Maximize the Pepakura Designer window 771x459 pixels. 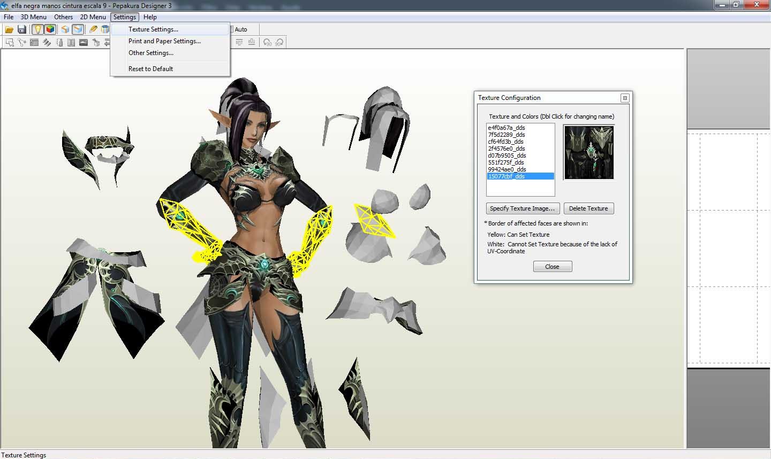(737, 5)
